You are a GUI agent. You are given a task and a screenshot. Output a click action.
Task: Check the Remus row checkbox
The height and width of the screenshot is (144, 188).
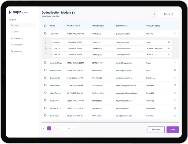(45, 108)
